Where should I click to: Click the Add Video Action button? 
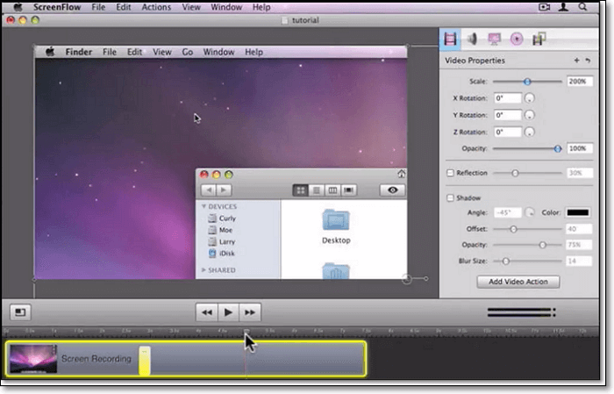pos(518,282)
